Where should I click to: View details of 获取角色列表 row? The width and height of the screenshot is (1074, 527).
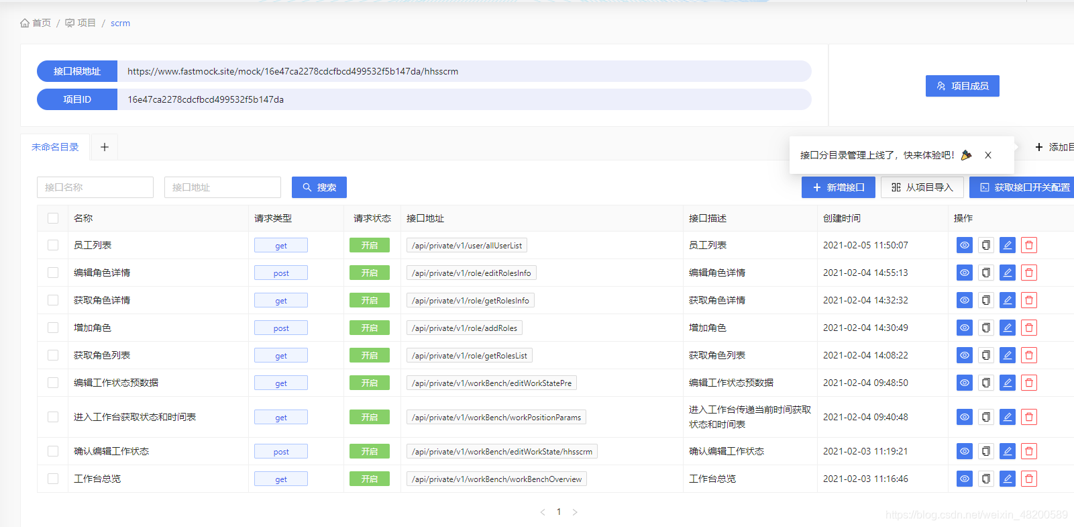[x=964, y=355]
